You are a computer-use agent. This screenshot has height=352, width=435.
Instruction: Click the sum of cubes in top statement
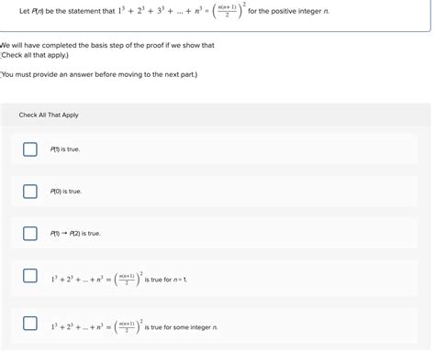click(x=163, y=11)
